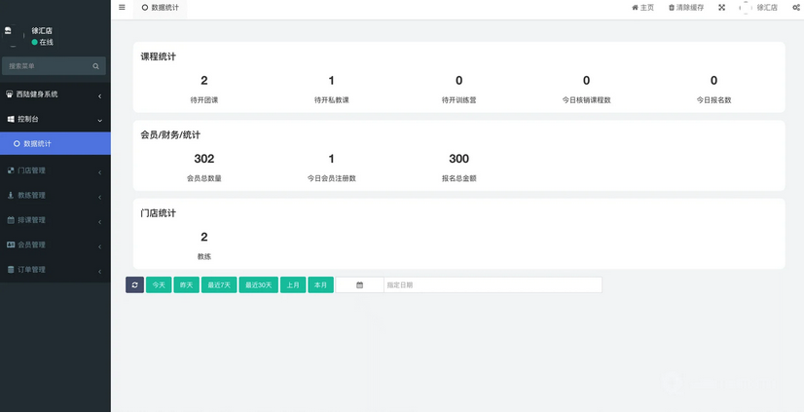Viewport: 804px width, 413px height.
Task: Click the card icon beside 会员管理
Action: tap(11, 244)
